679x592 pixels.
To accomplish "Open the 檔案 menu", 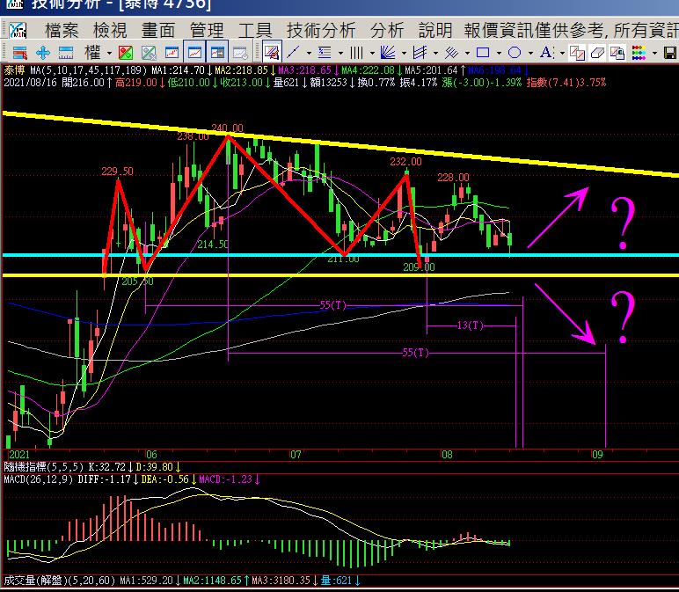I will tap(62, 30).
